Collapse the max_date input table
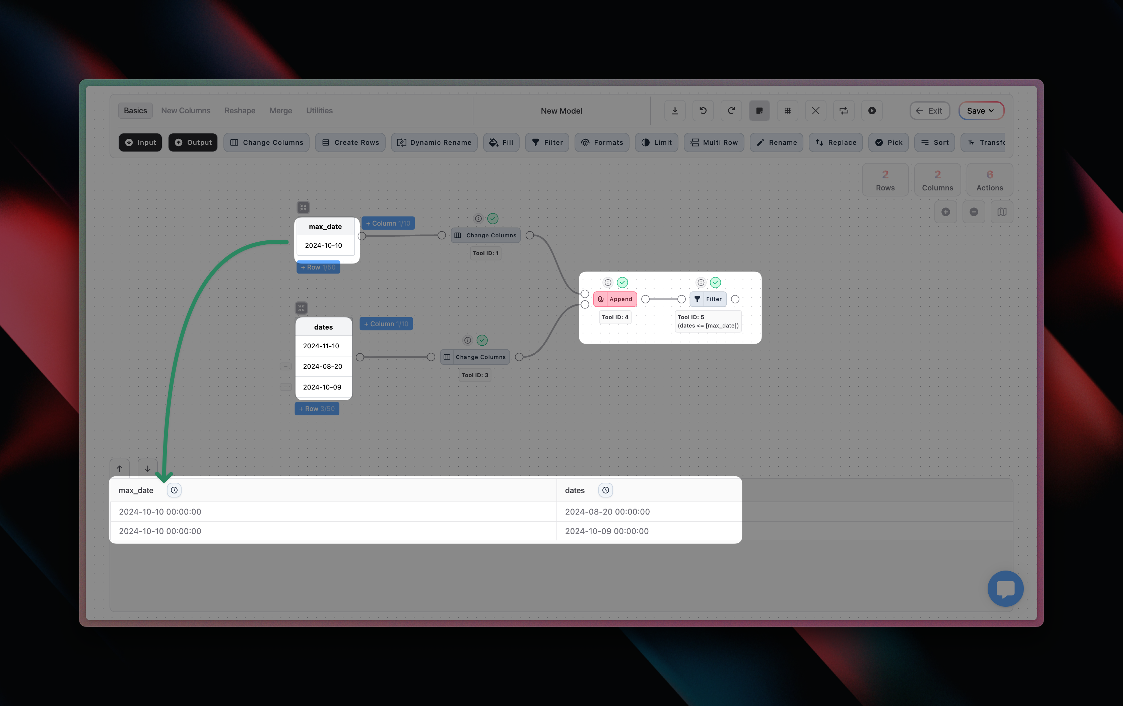This screenshot has width=1123, height=706. (x=303, y=207)
